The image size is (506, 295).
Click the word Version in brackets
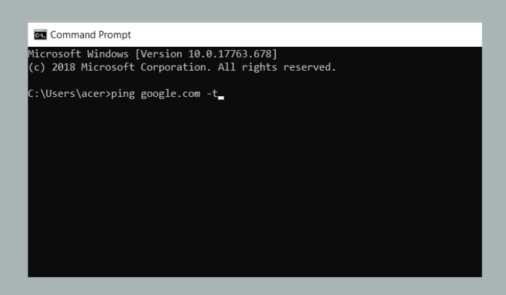161,54
